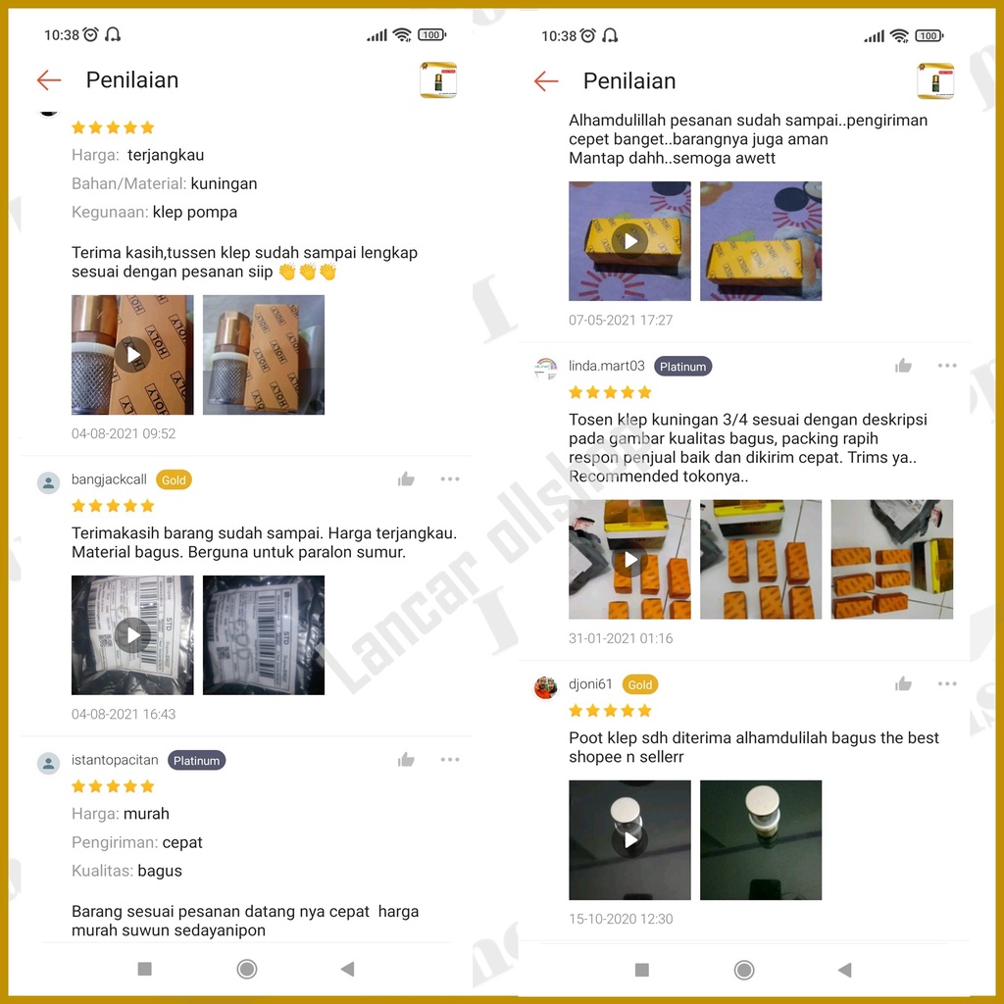1004x1004 pixels.
Task: Like bangjackcall's review with thumbs-up
Action: (x=406, y=478)
